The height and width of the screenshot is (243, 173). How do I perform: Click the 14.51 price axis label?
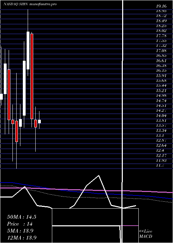click(x=161, y=106)
